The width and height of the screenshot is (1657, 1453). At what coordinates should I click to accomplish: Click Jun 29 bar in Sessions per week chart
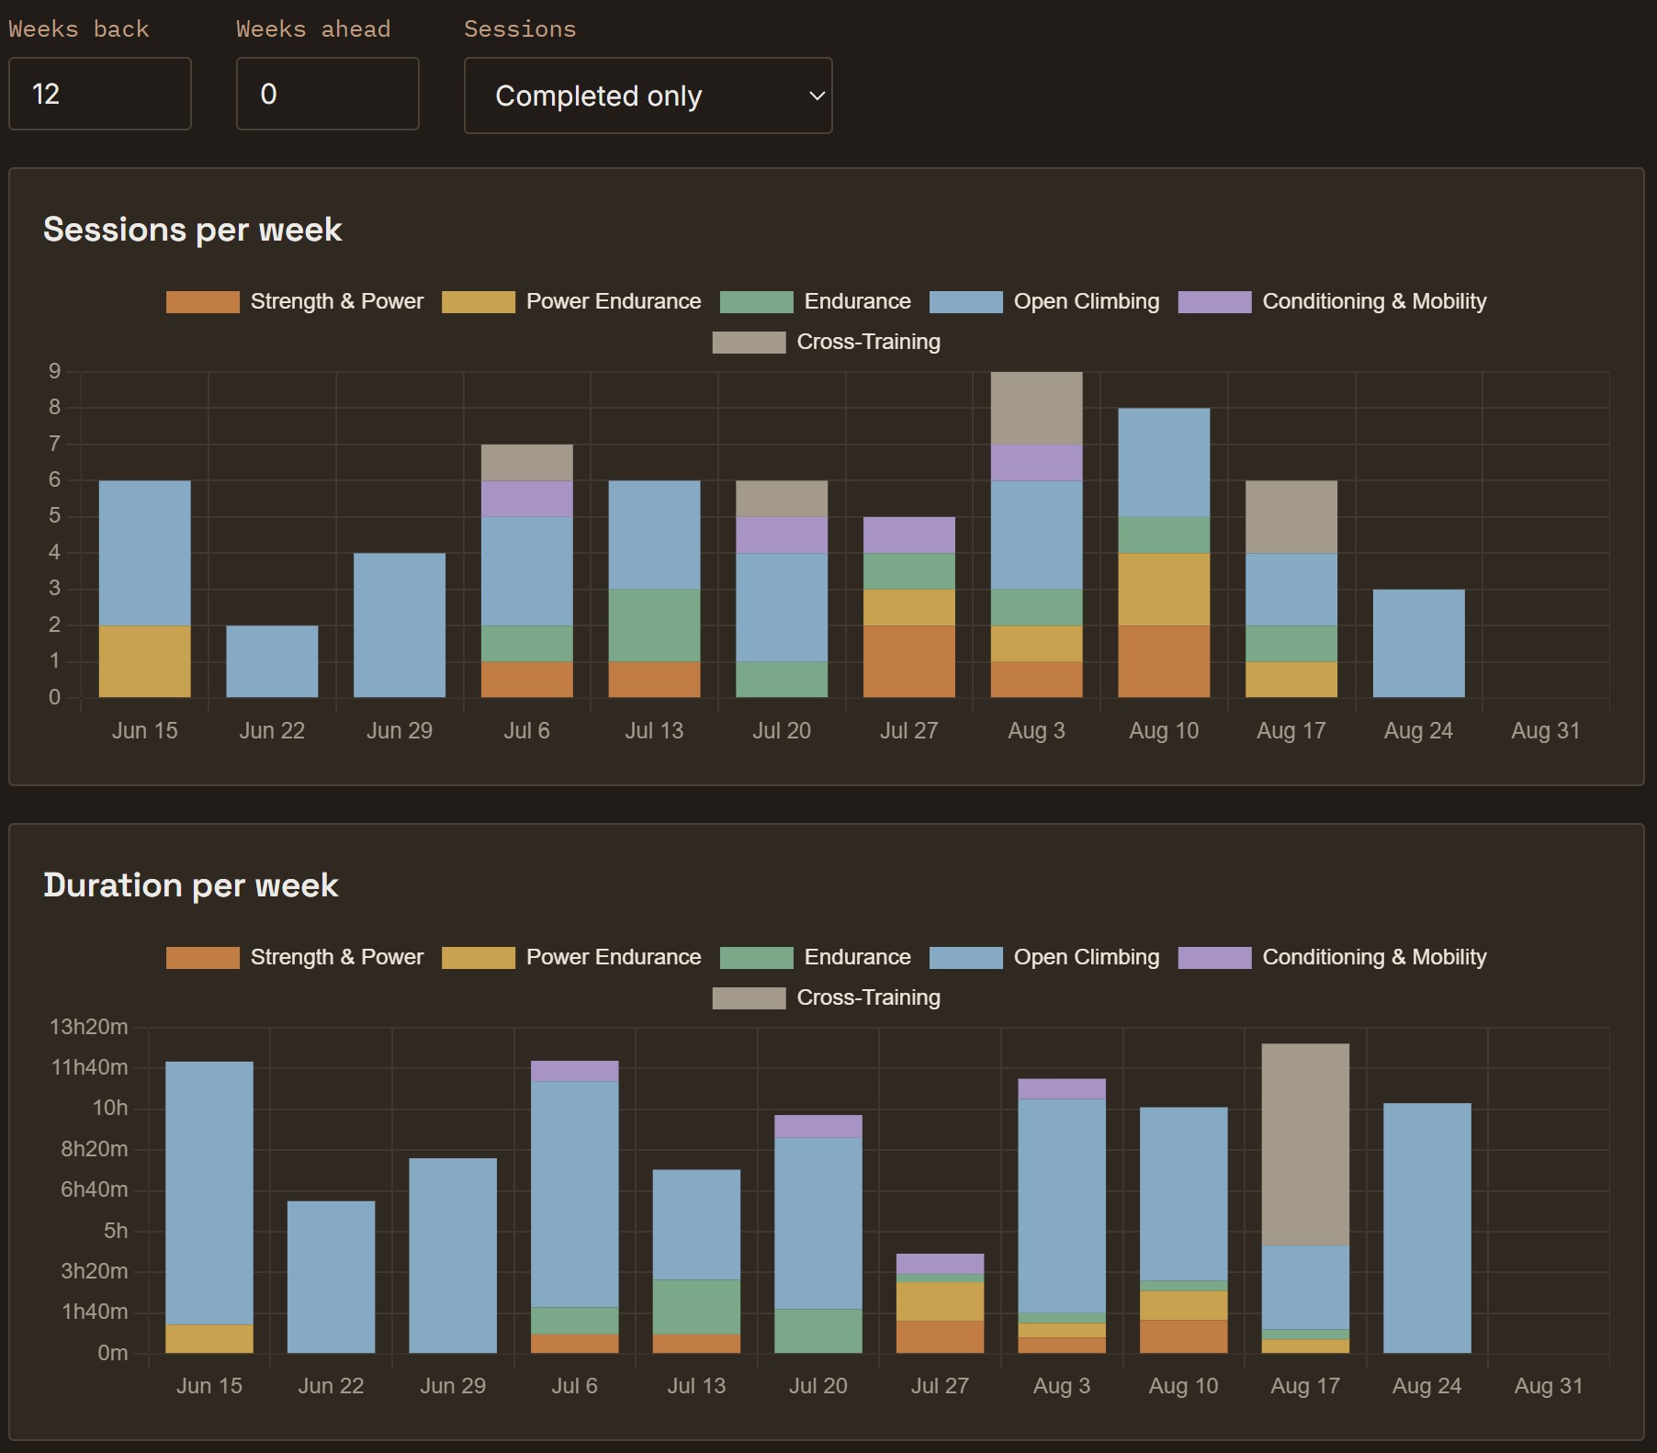[x=400, y=625]
